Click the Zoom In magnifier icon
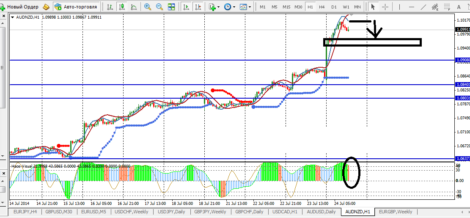The width and height of the screenshot is (470, 218). coord(148,7)
